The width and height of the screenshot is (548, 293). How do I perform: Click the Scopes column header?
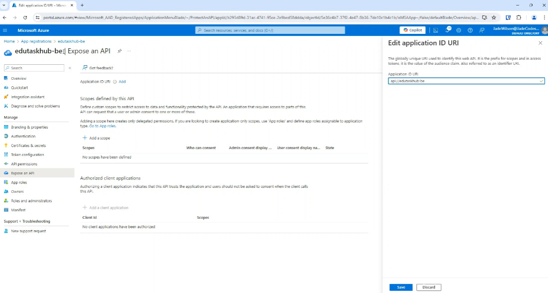tap(88, 147)
